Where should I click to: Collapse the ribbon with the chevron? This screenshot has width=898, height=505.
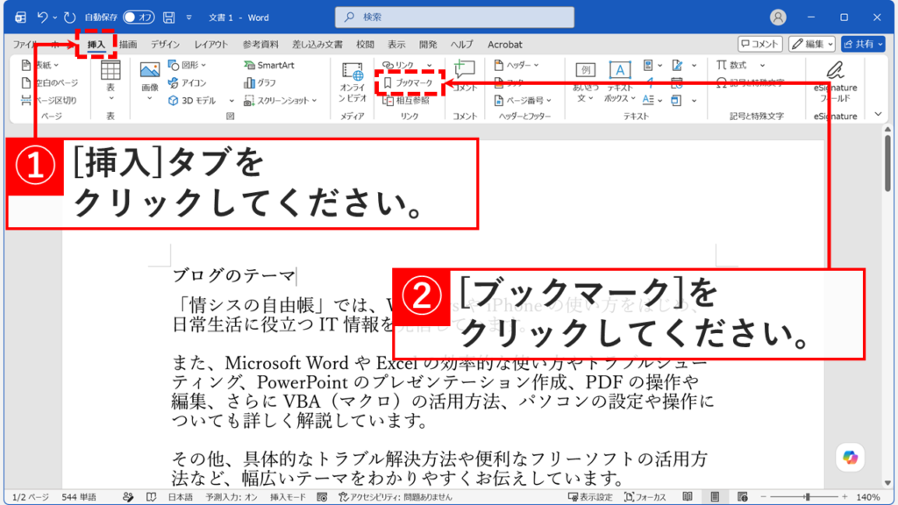coord(878,115)
